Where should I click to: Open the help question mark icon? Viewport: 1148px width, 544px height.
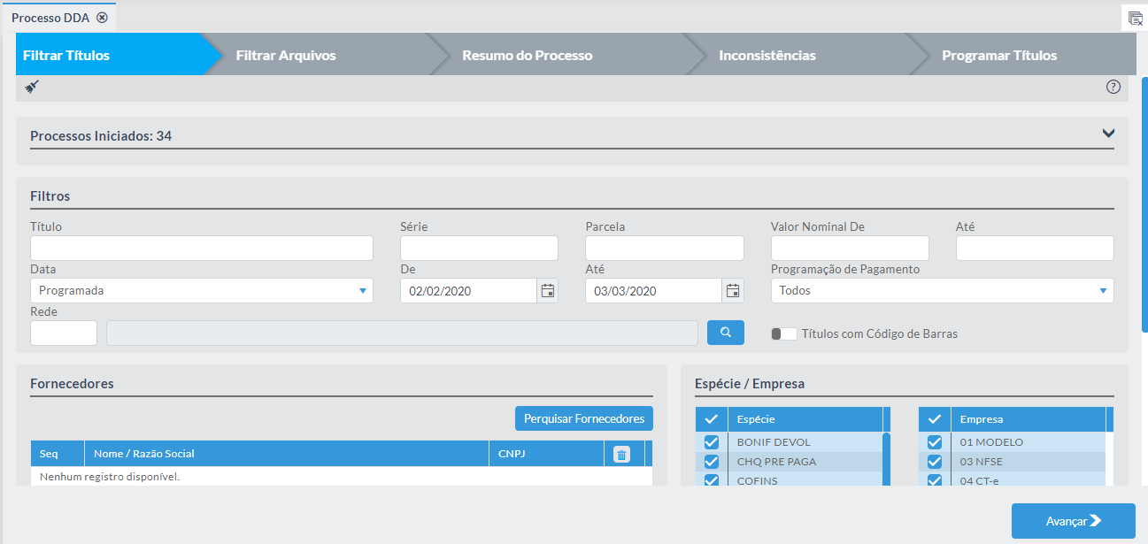1113,87
